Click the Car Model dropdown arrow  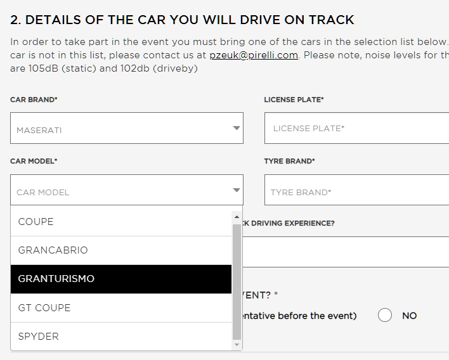point(237,190)
